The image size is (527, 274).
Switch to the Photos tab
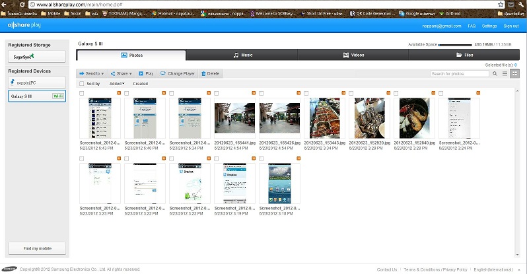coord(131,55)
